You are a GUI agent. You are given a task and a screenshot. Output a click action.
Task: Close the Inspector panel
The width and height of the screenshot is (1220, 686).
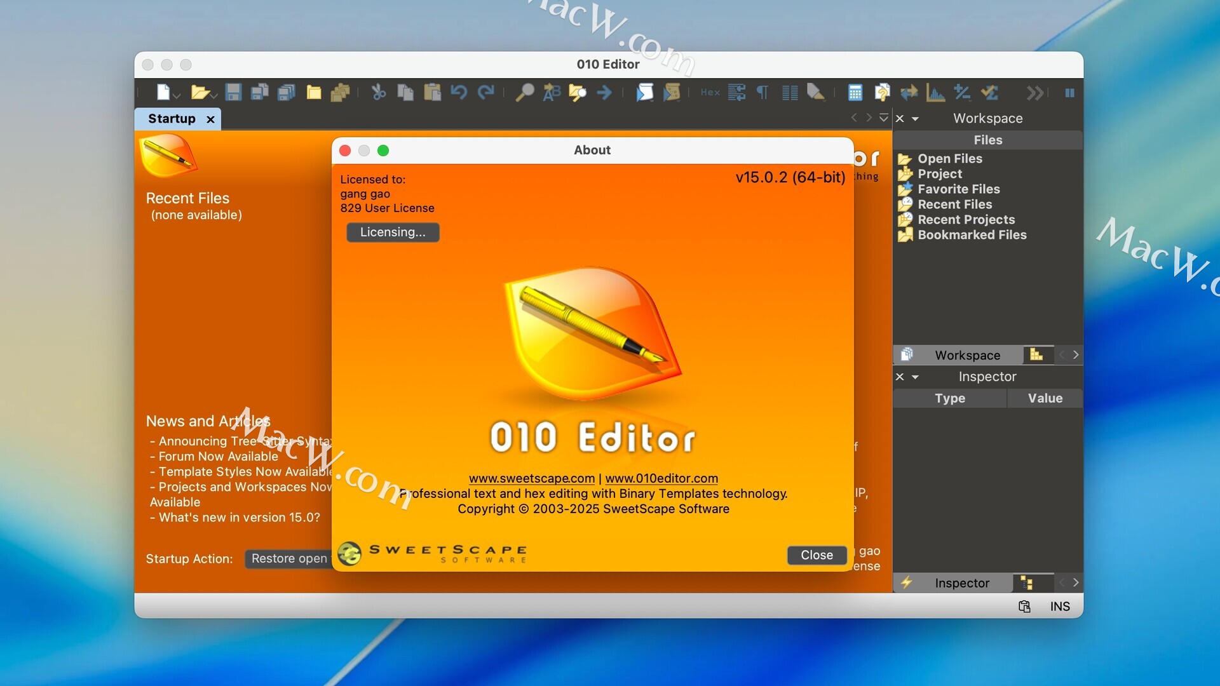click(900, 377)
